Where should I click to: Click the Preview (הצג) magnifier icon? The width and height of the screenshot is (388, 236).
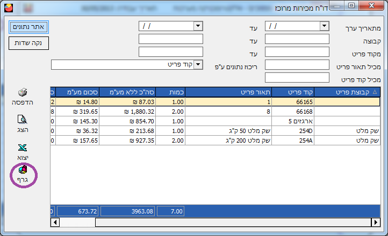coord(23,120)
